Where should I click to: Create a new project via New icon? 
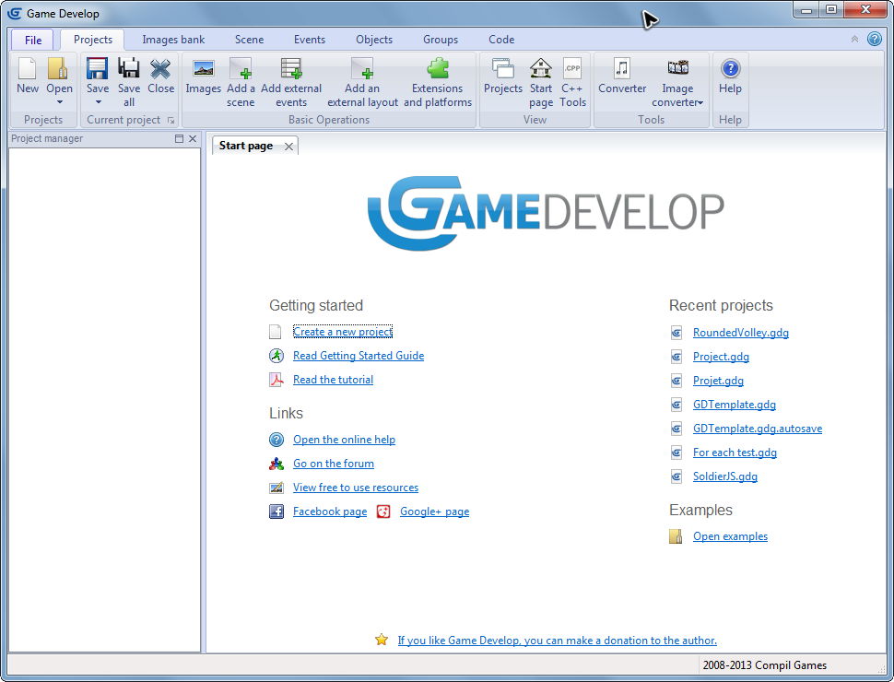click(27, 74)
